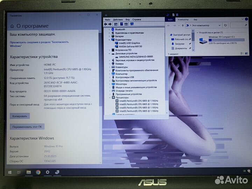The height and width of the screenshot is (189, 252).
Task: Open the Вид tab in Explorer ribbon
Action: (x=195, y=20)
